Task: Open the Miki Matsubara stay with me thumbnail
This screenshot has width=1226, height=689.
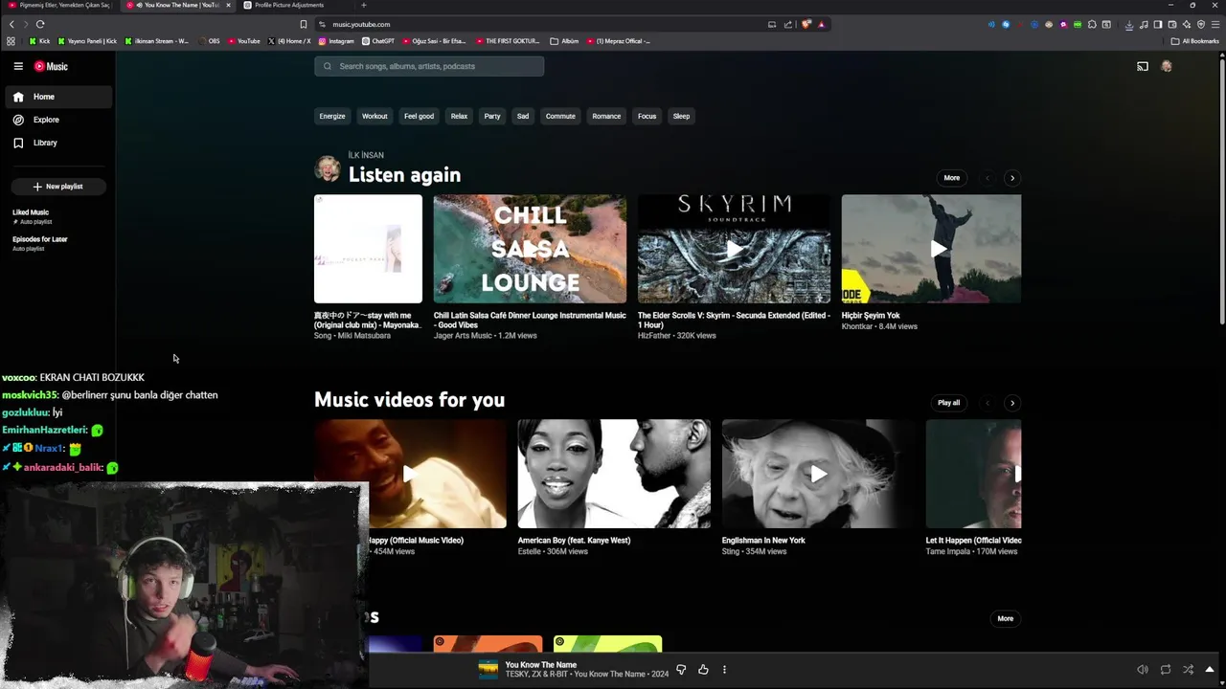Action: (368, 249)
